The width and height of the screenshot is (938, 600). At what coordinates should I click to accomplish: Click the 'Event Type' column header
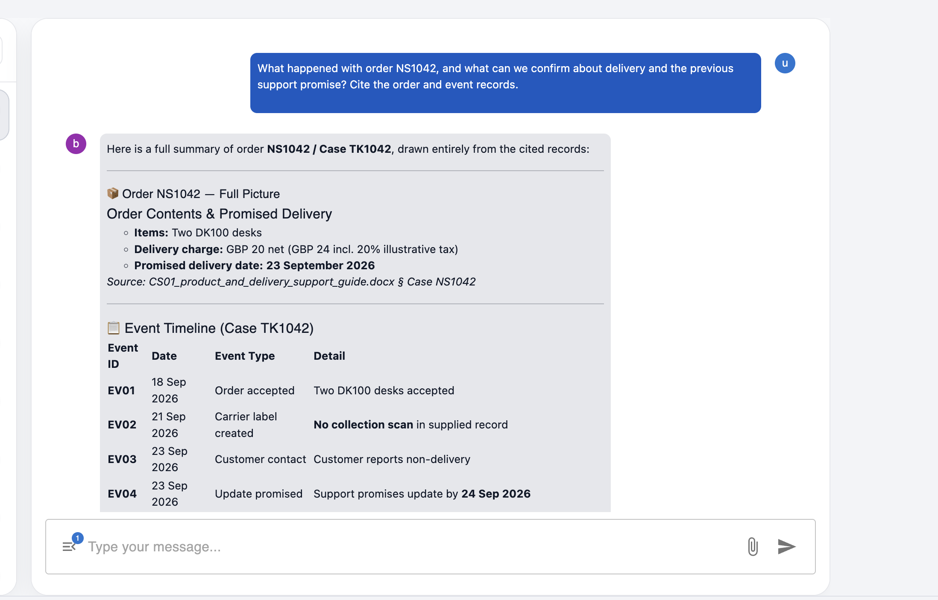tap(245, 356)
